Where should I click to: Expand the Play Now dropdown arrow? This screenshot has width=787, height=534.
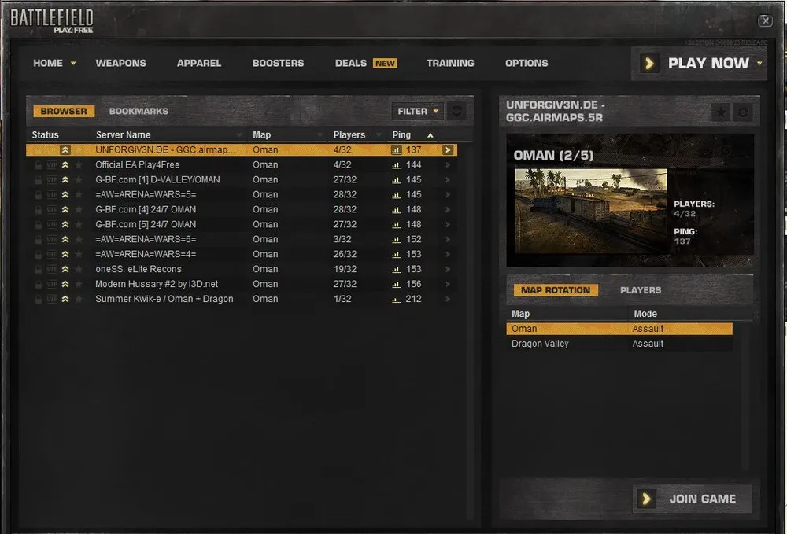[x=759, y=63]
